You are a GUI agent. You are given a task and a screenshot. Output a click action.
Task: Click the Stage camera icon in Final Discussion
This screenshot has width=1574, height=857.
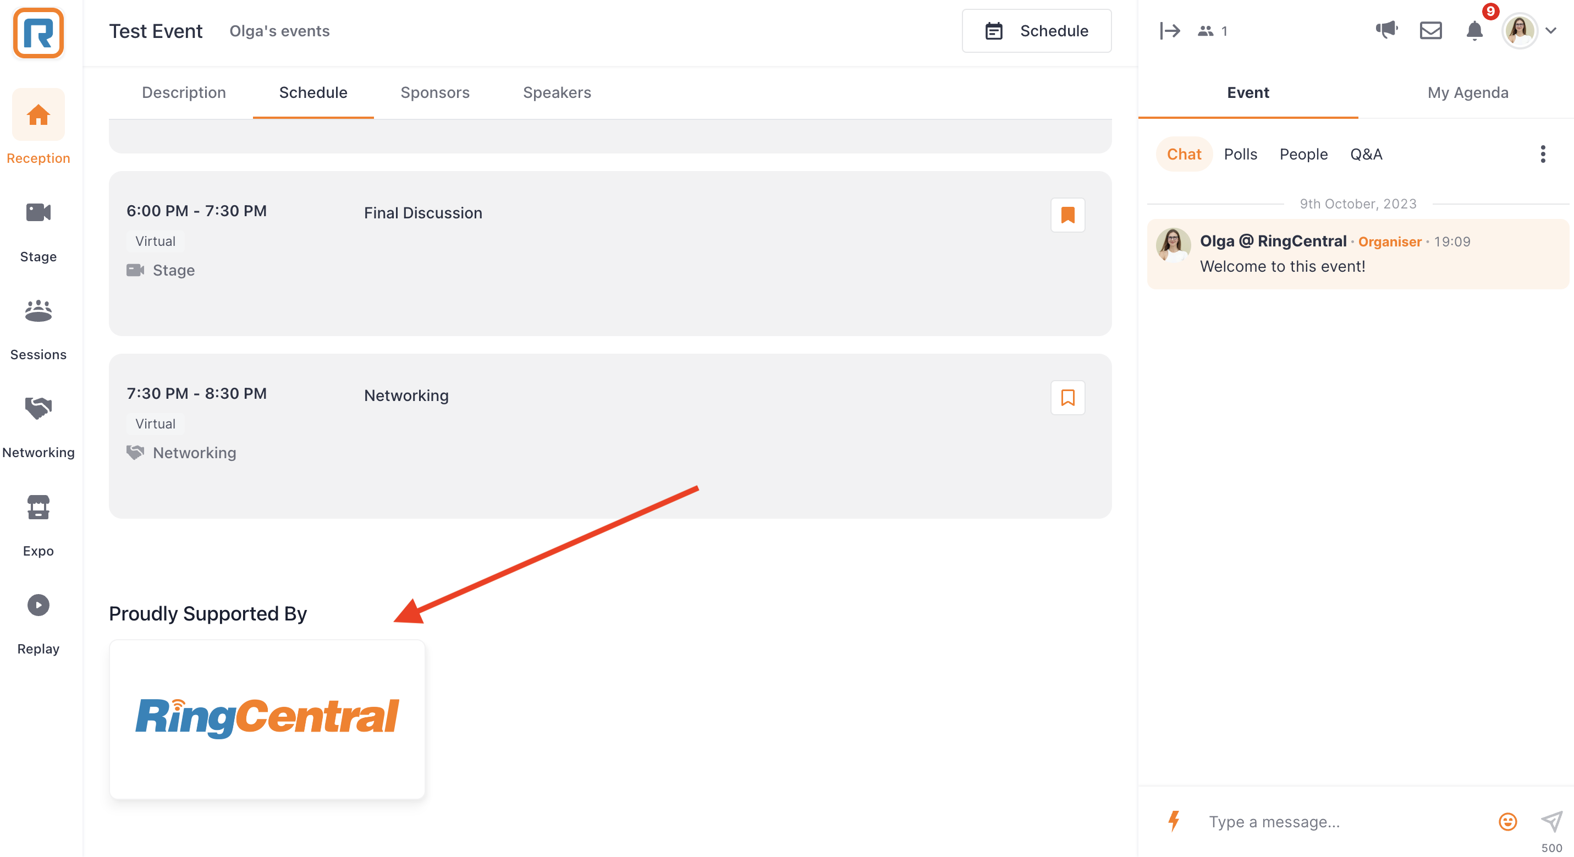pos(135,270)
